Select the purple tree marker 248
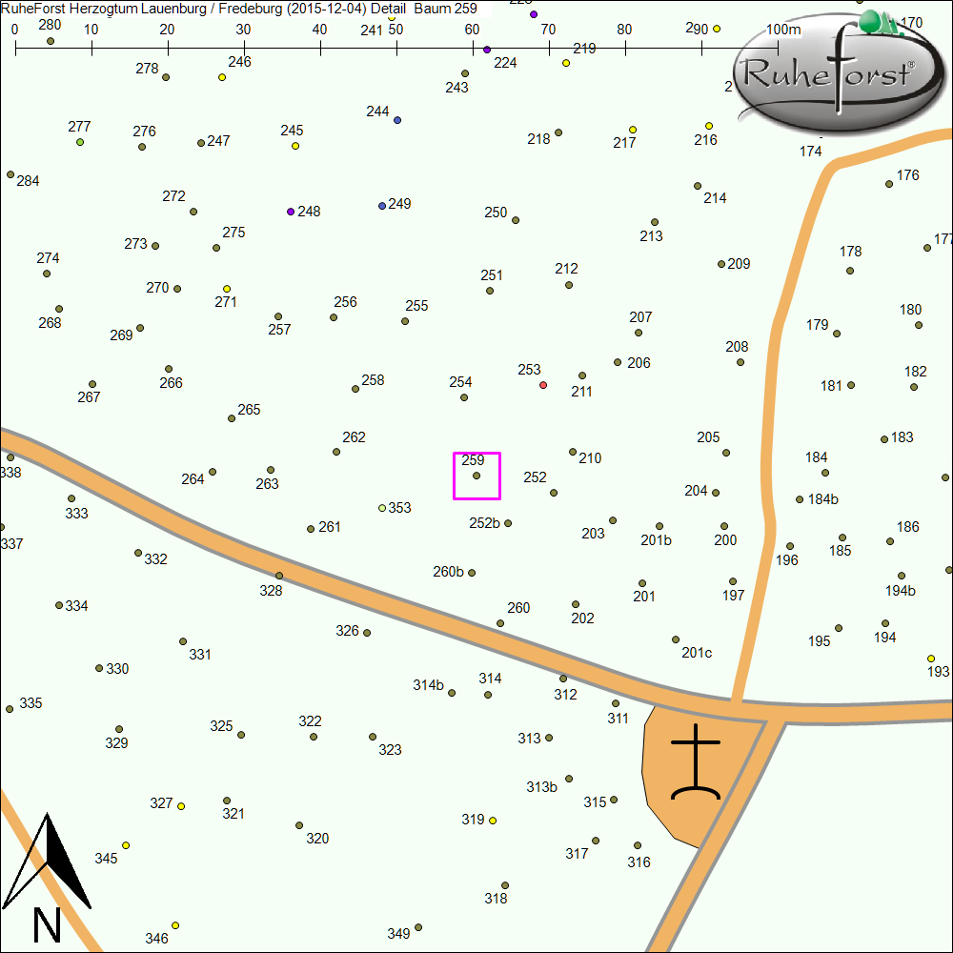 click(x=291, y=212)
